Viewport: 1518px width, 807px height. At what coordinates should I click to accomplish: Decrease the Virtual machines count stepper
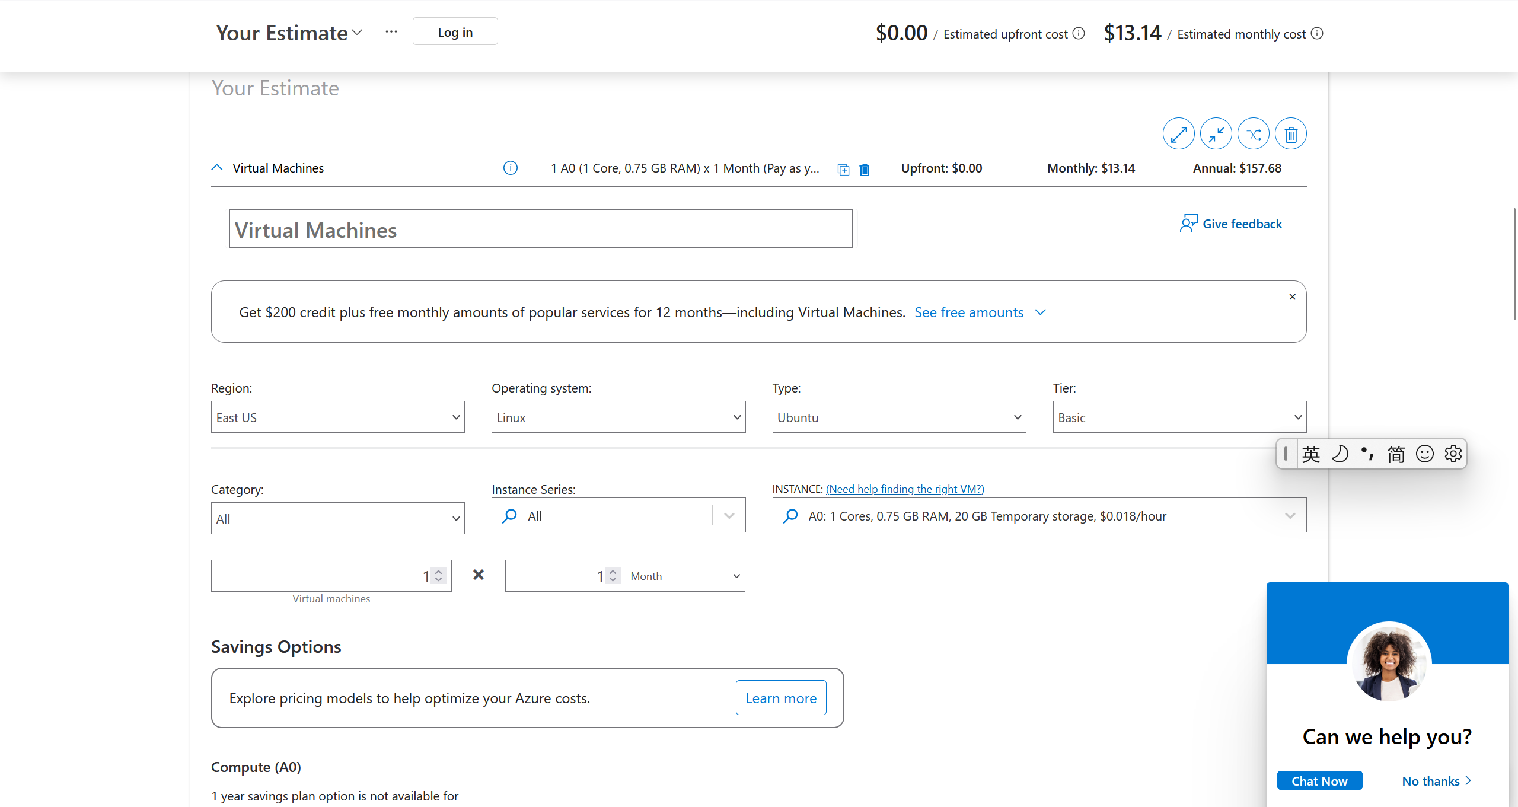click(439, 580)
